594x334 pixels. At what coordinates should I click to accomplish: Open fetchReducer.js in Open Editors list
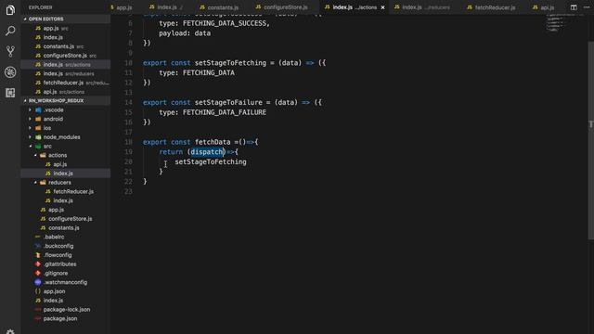pos(66,83)
